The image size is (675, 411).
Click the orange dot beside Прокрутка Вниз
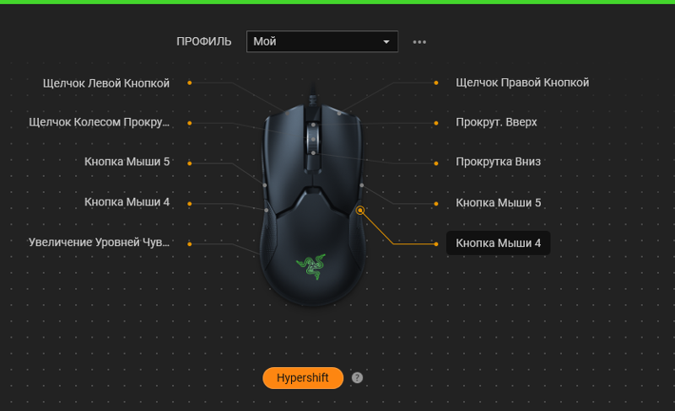[436, 163]
